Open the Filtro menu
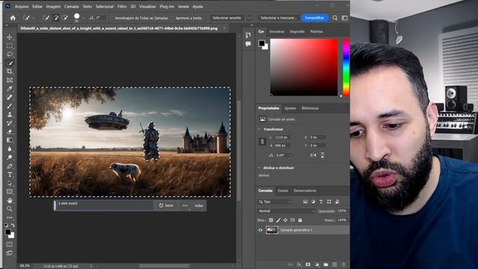The height and width of the screenshot is (269, 478). click(122, 7)
